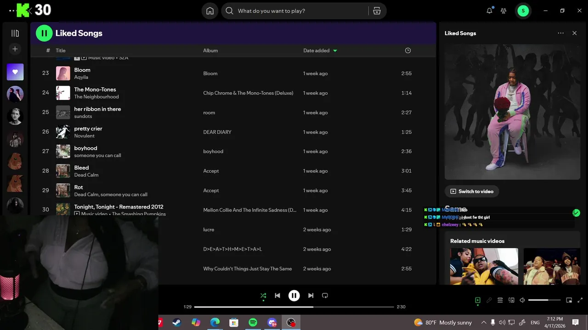Skip to previous track

click(x=277, y=296)
